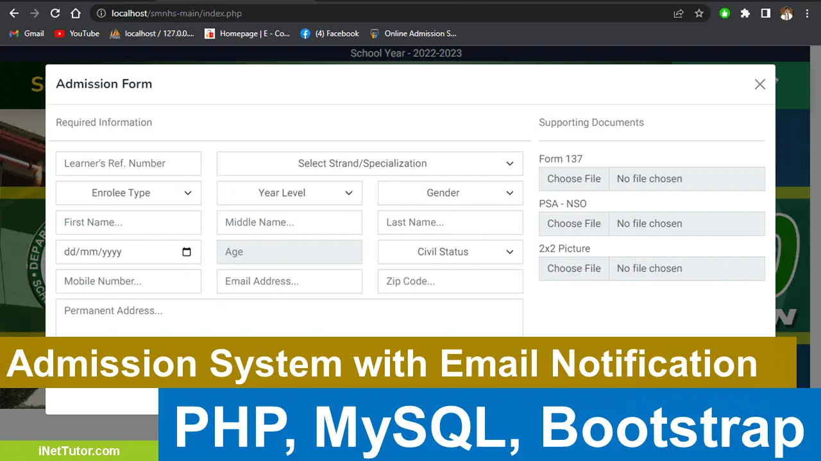Open the Gmail bookmark

click(26, 33)
